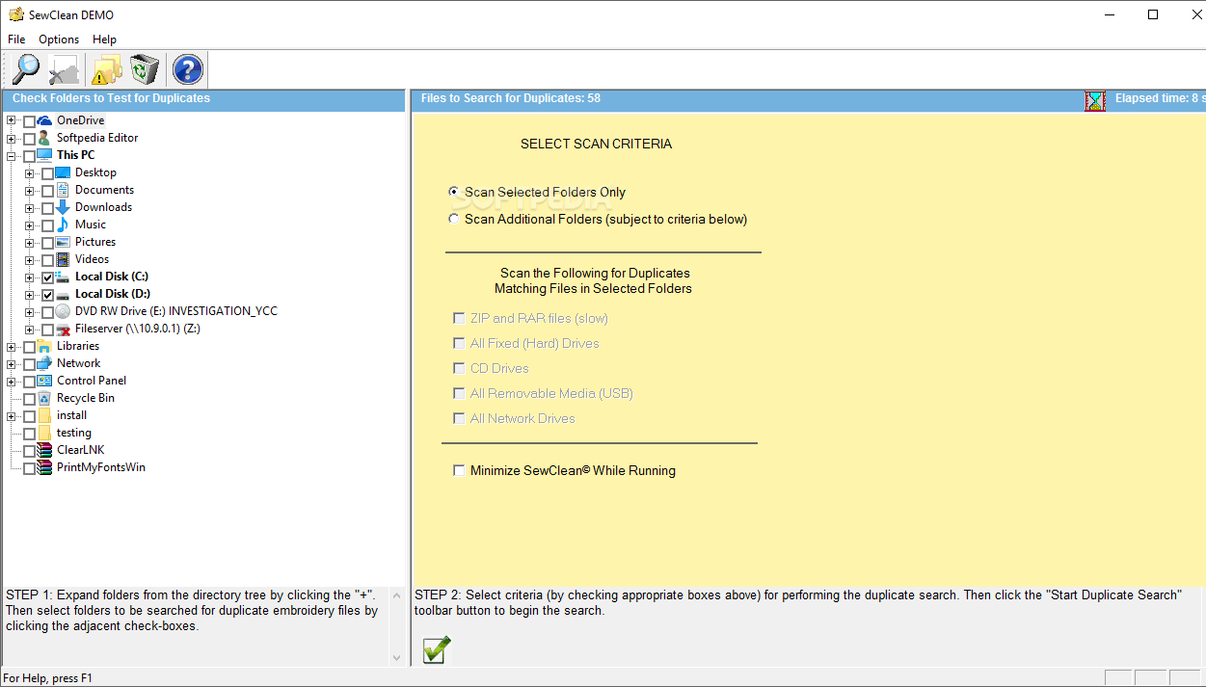Enable Minimize SewClean While Running

(459, 471)
